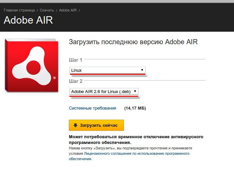Expand the Adobe AIR 2.6 for Linux (.deb) dropdown
Screen dimensions: 234x176
point(104,91)
